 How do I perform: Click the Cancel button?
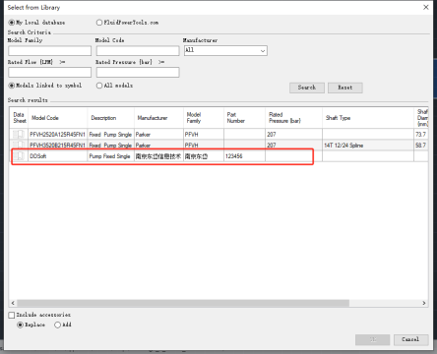coord(410,339)
